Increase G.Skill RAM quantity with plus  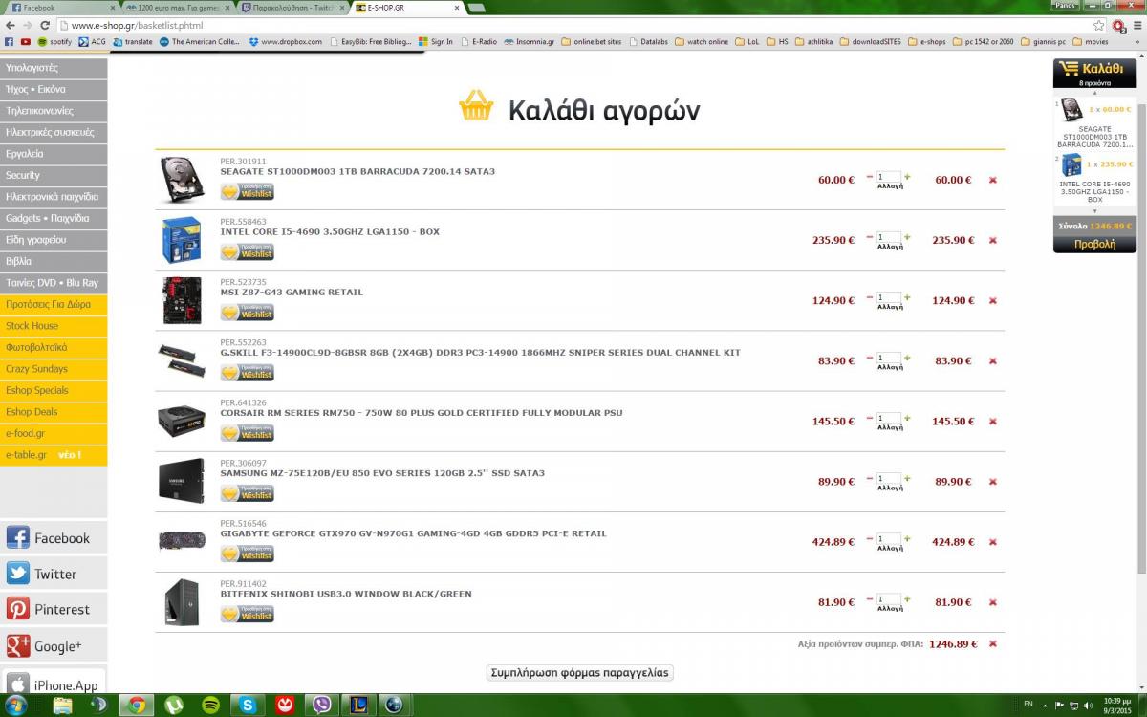pyautogui.click(x=907, y=358)
